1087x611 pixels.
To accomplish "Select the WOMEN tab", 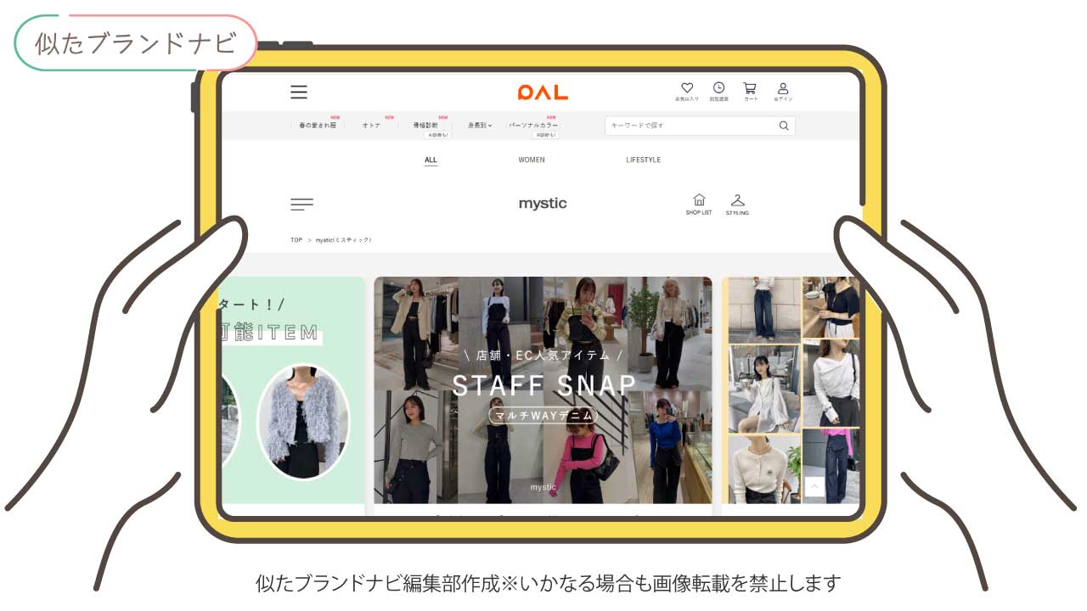I will pyautogui.click(x=532, y=160).
